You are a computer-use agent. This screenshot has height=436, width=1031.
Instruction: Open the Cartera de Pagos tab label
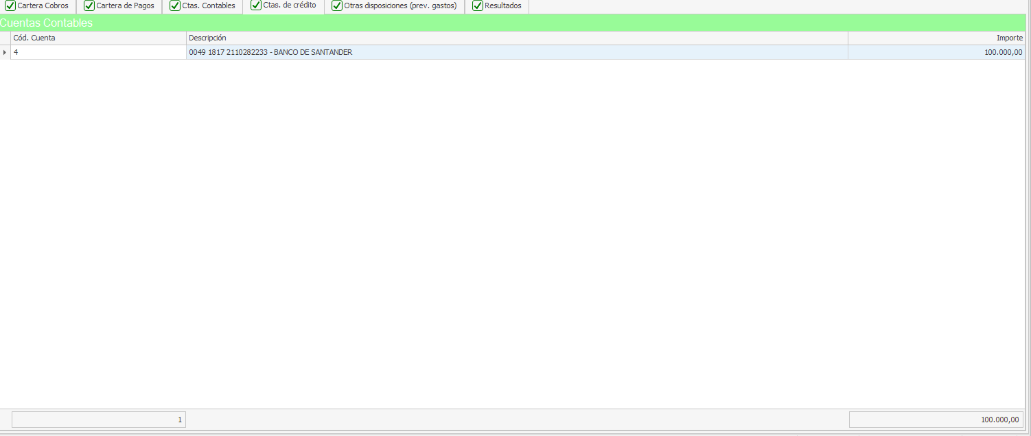pyautogui.click(x=125, y=5)
